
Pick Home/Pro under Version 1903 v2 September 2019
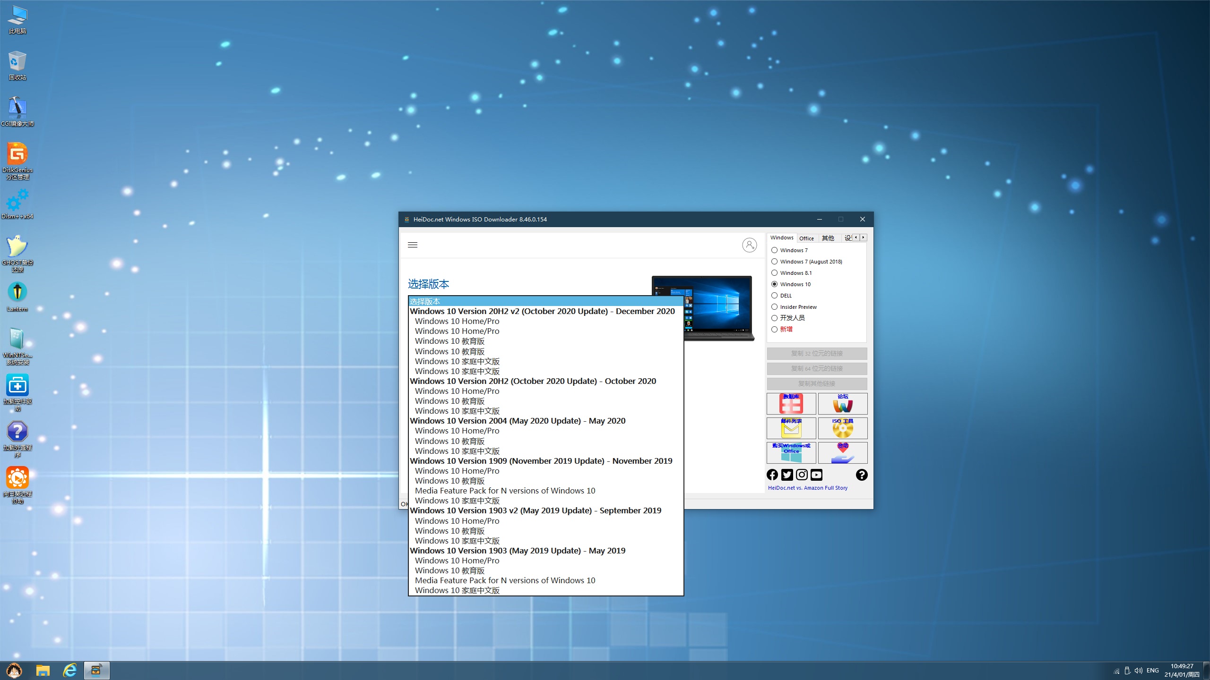[546, 521]
